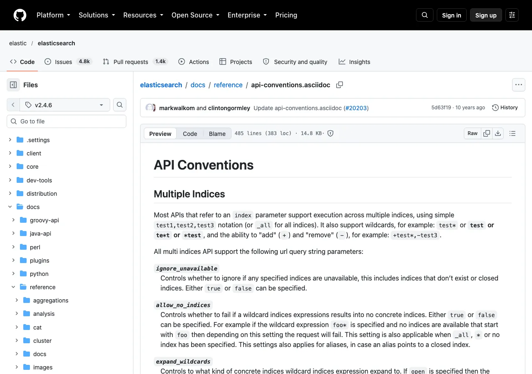Open the v2.4.6 tag dropdown

(x=64, y=105)
